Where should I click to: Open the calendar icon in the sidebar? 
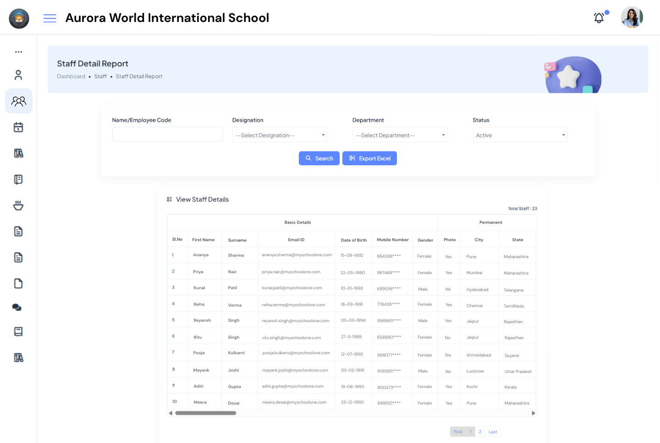tap(18, 127)
